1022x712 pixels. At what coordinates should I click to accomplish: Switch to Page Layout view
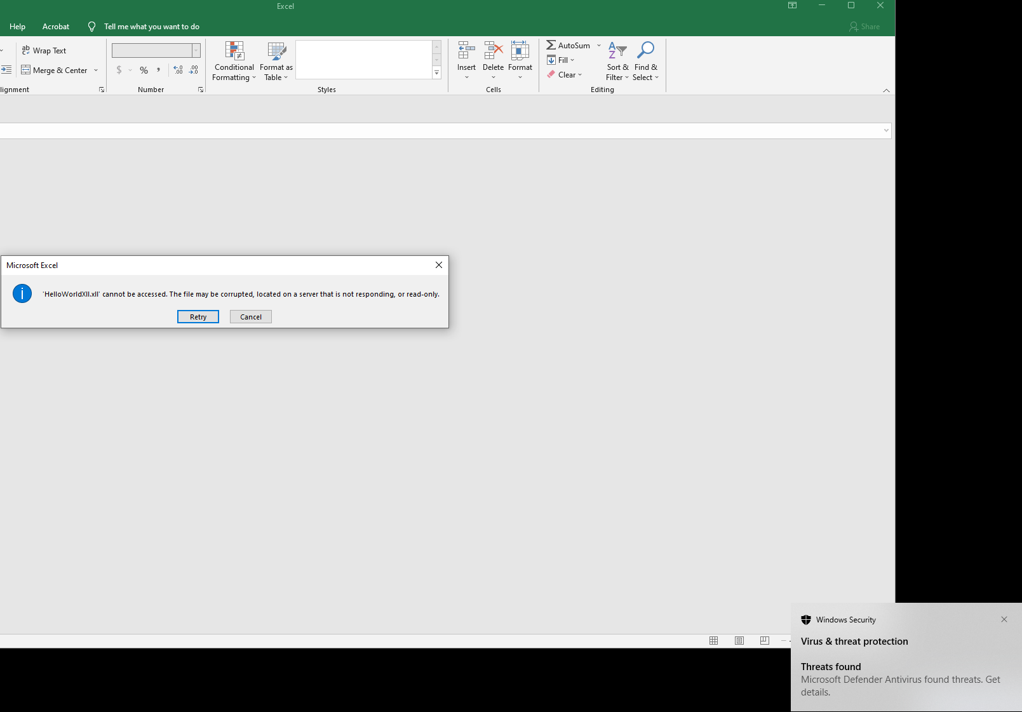[x=739, y=641]
